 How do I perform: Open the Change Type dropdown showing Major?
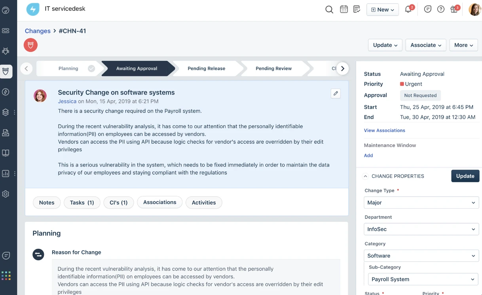click(421, 202)
